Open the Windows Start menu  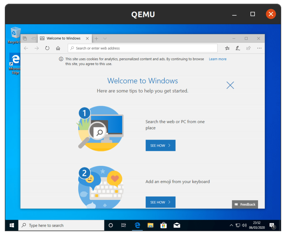(x=12, y=226)
